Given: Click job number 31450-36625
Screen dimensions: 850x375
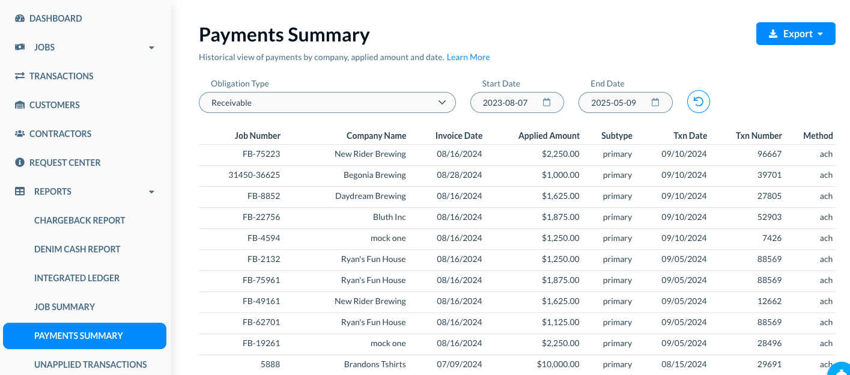Looking at the screenshot, I should (254, 175).
